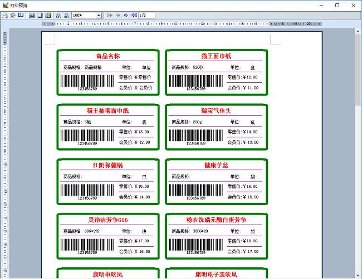Viewport: 362px width, 279px height.
Task: Click the label title 瑞宝气体头
Action: point(216,111)
